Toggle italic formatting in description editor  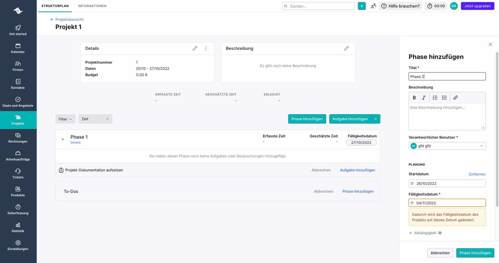[x=424, y=98]
